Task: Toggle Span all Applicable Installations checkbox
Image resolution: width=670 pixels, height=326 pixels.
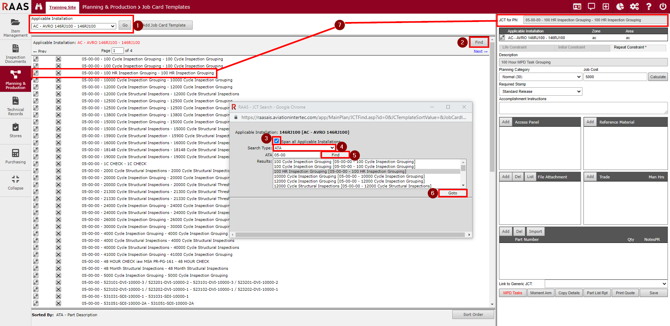Action: (276, 141)
